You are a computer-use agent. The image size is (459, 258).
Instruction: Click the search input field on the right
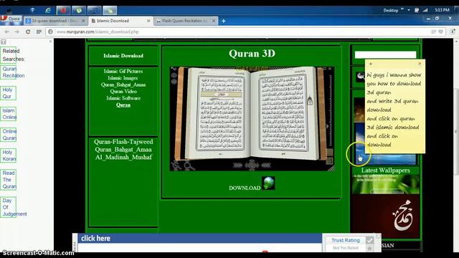pyautogui.click(x=385, y=54)
